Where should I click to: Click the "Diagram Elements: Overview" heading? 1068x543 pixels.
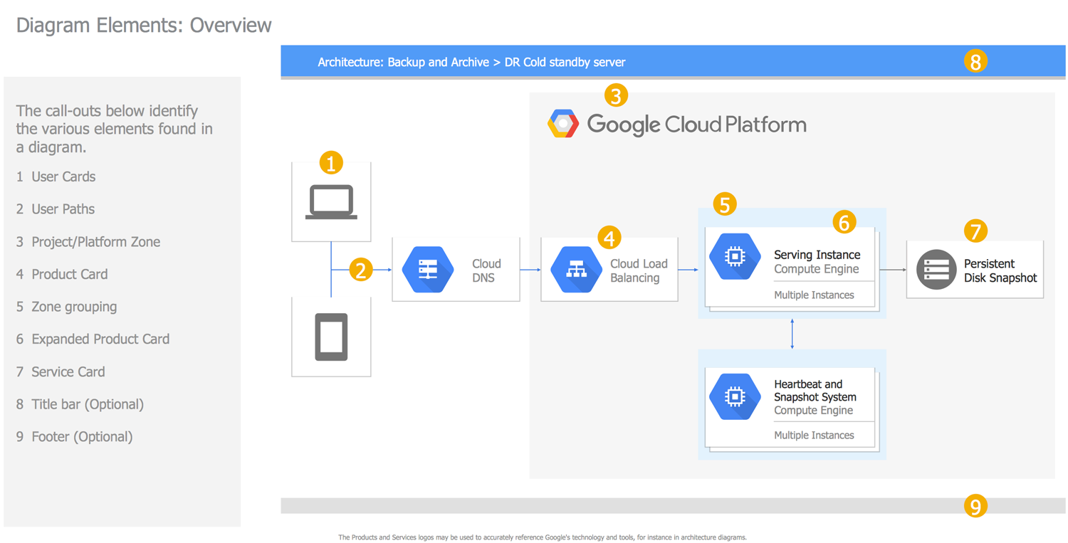click(x=144, y=26)
